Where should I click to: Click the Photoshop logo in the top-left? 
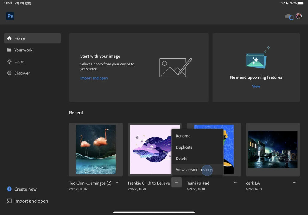(x=10, y=16)
